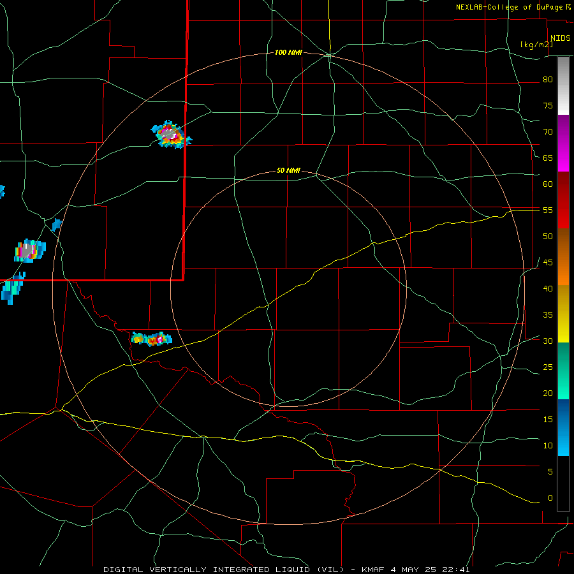Click the bottom VIL product caption text
574x574 pixels.
click(286, 570)
